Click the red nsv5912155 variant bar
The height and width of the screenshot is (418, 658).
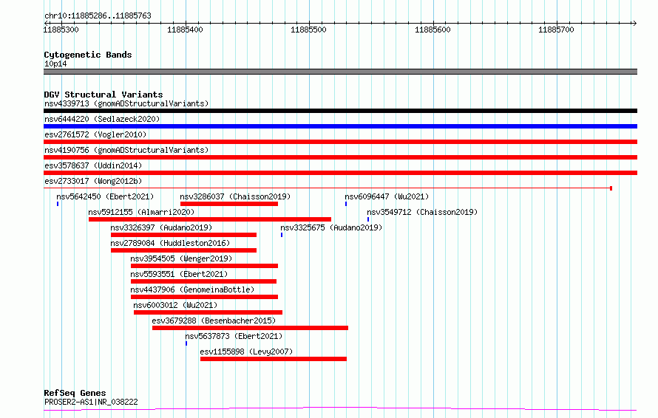click(210, 219)
